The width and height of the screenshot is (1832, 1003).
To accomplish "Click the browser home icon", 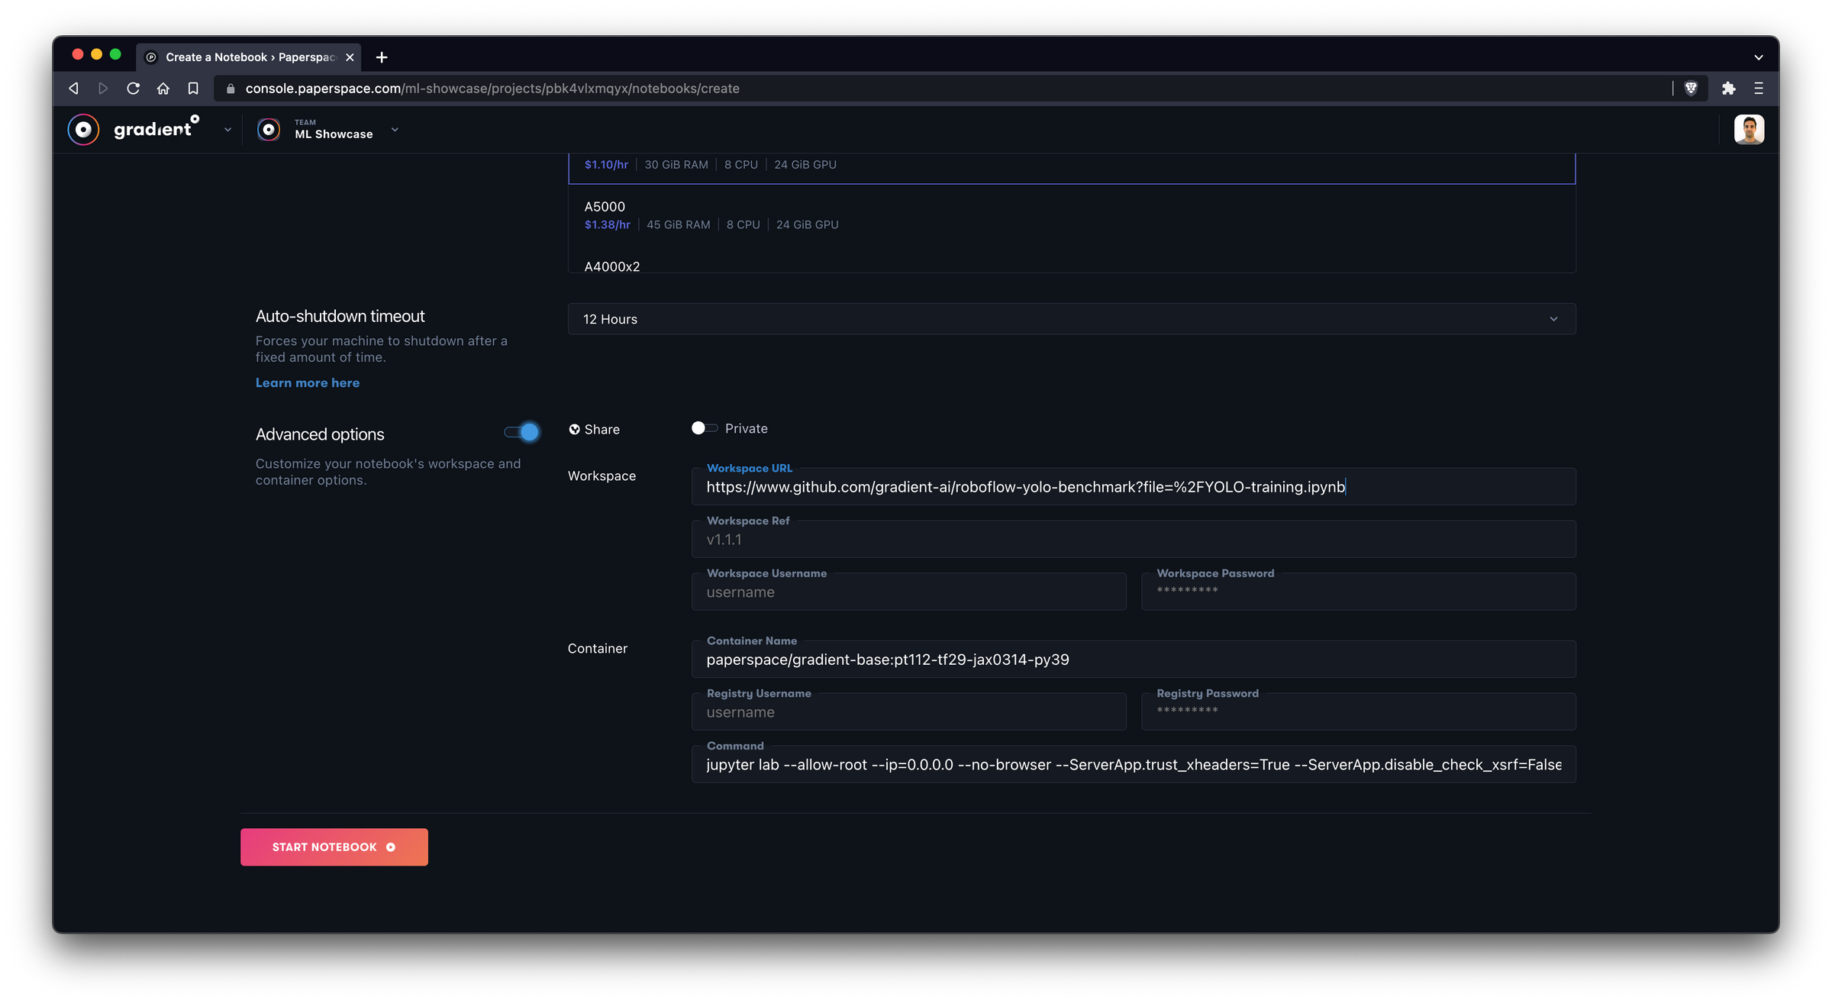I will click(163, 89).
